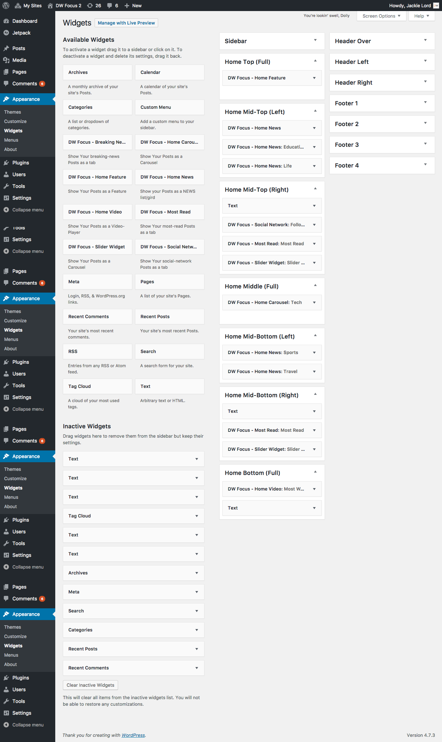Expand the inactive Recent Posts widget arrow
Viewport: 442px width, 742px height.
coord(197,649)
